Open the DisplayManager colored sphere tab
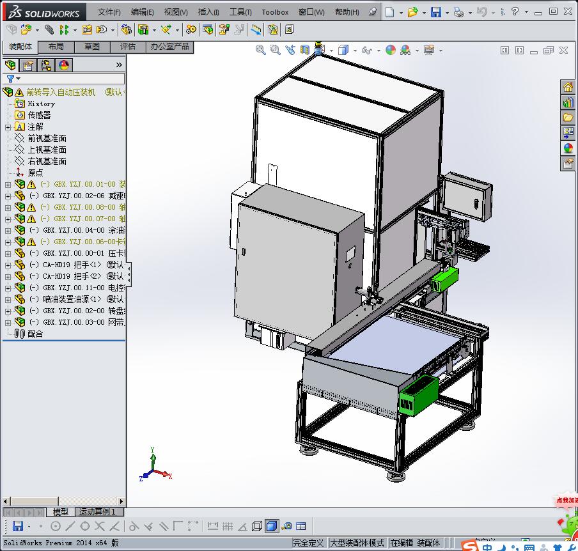Screen dimensions: 578x551 [63, 65]
